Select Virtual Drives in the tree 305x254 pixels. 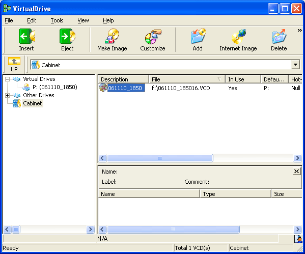coord(39,79)
